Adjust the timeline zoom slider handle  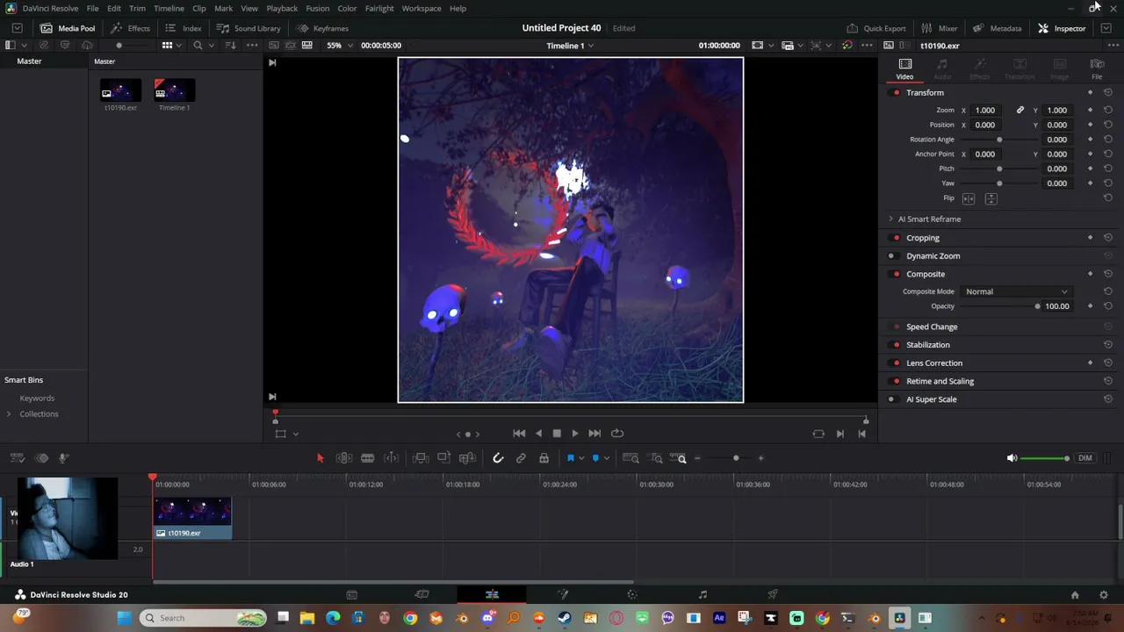736,458
